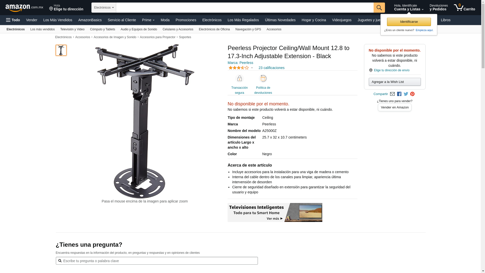This screenshot has height=273, width=485.
Task: Click the Transacción segura lock icon
Action: [239, 79]
